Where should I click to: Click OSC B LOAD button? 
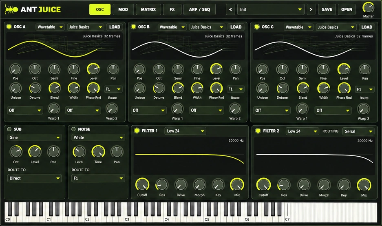click(236, 27)
